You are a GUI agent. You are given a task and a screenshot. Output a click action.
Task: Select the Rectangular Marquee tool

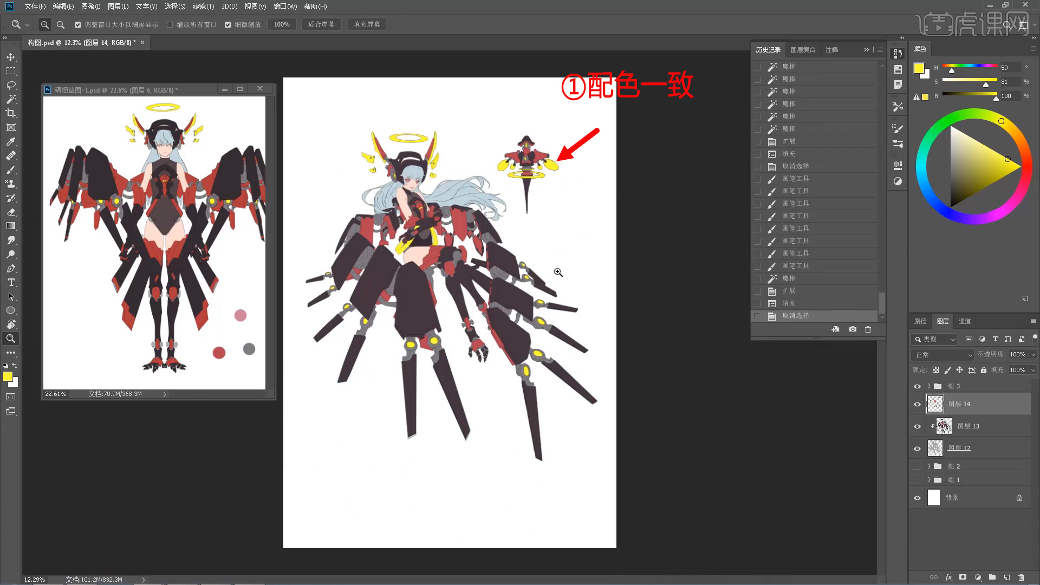[x=11, y=71]
